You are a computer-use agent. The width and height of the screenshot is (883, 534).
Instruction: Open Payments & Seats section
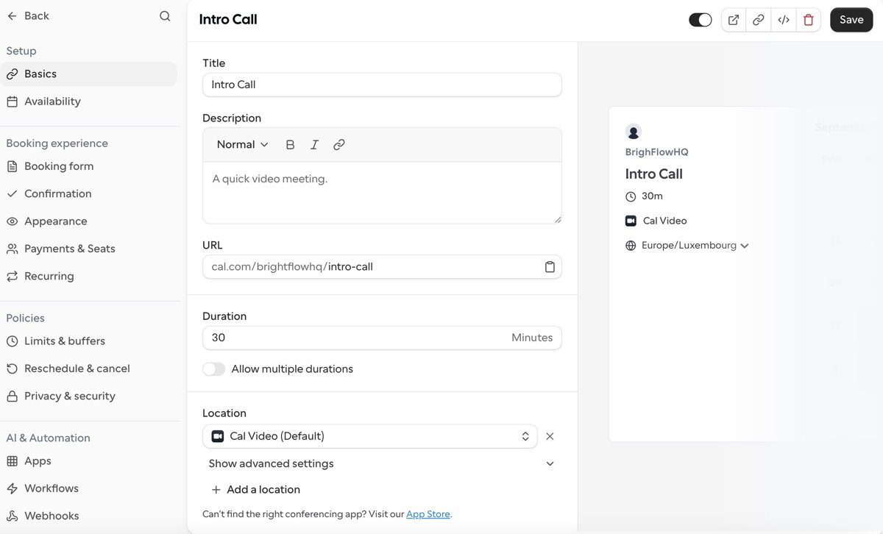tap(88, 249)
